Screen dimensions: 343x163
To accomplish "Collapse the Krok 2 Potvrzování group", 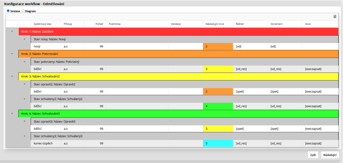I will pos(12,54).
